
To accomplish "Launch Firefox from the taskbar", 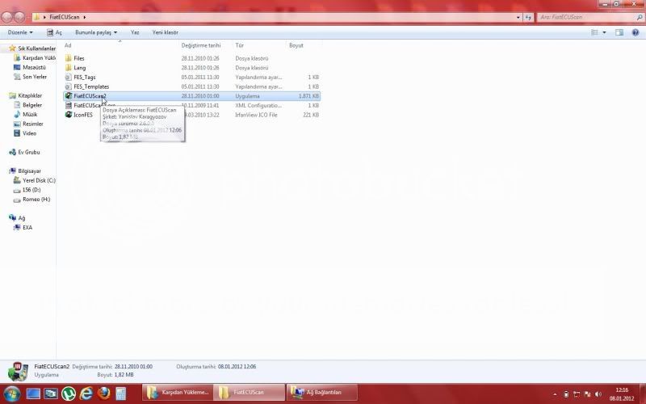I will coord(104,393).
